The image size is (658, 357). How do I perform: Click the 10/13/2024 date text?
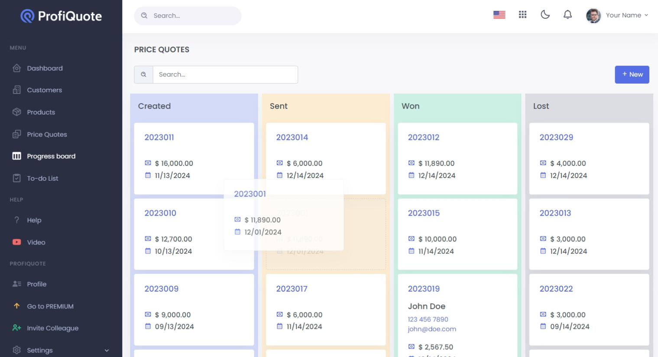coord(173,251)
